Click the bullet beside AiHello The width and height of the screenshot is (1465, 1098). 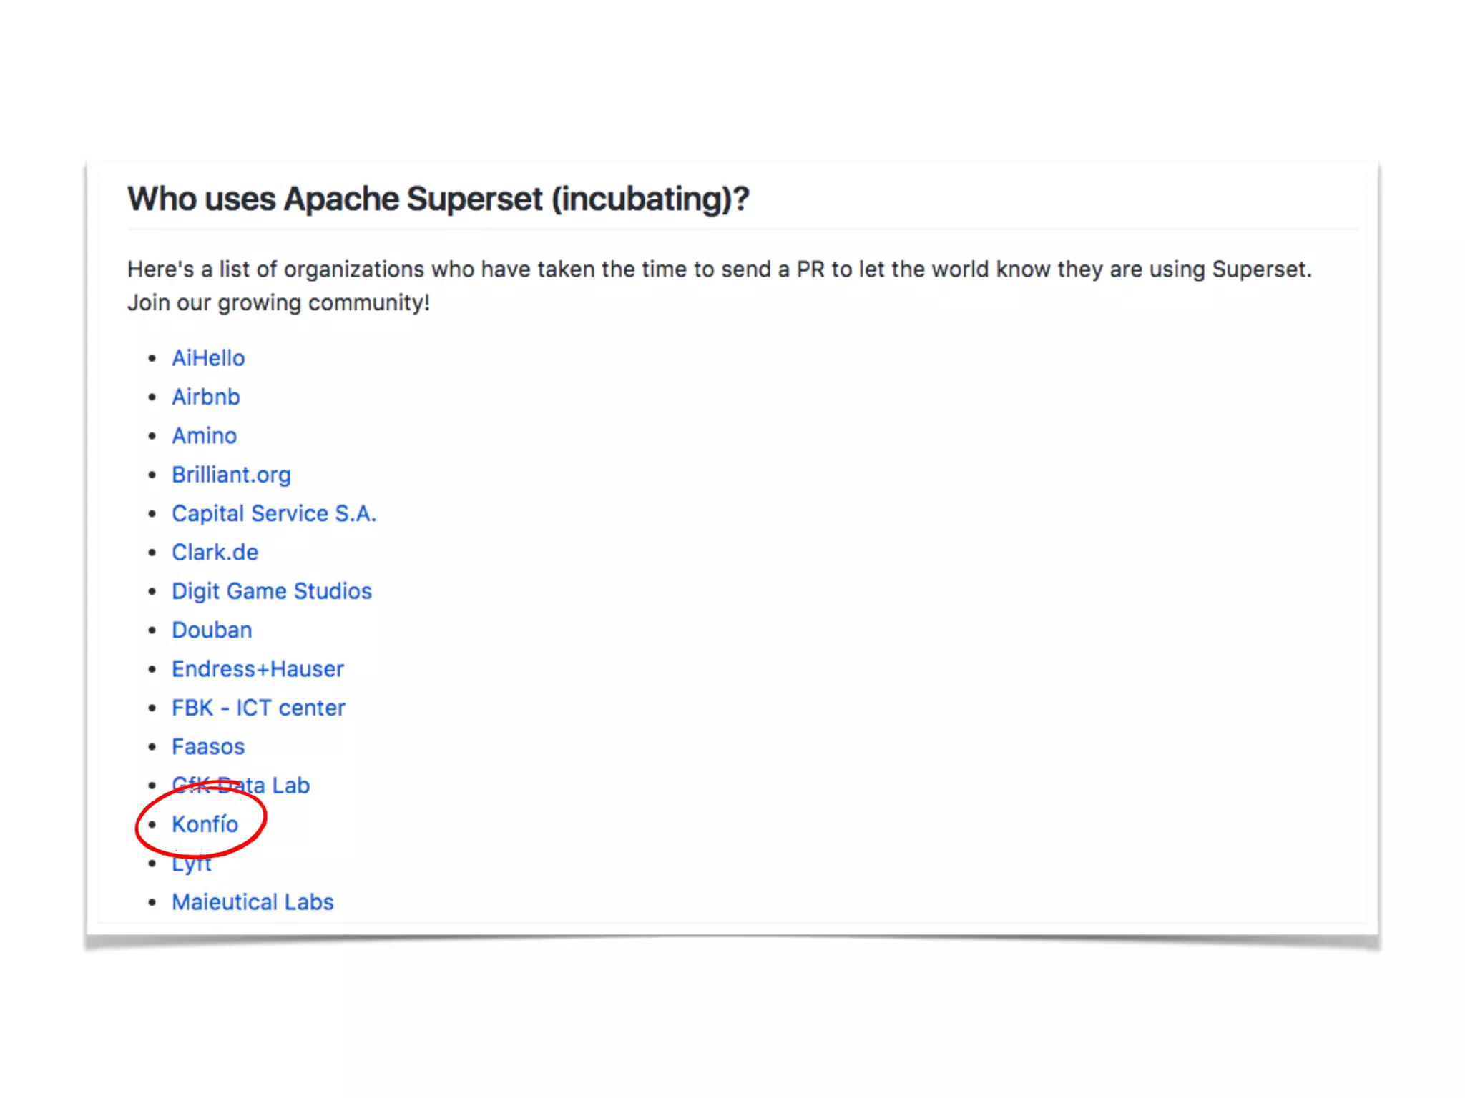point(152,359)
